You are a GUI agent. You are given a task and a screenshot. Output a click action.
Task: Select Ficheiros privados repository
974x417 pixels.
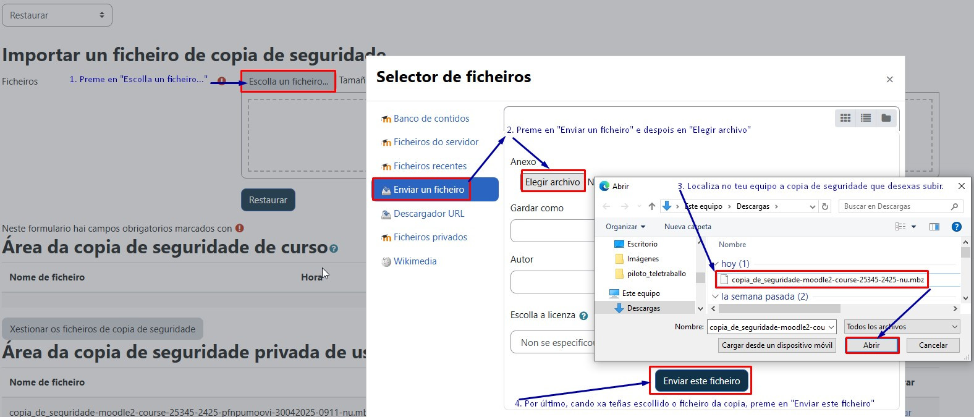point(430,237)
